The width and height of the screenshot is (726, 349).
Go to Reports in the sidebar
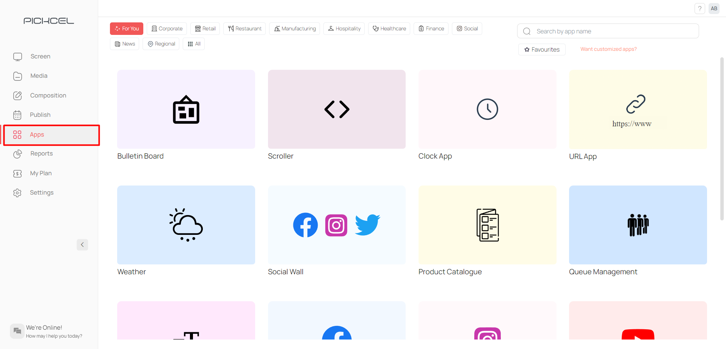(42, 154)
